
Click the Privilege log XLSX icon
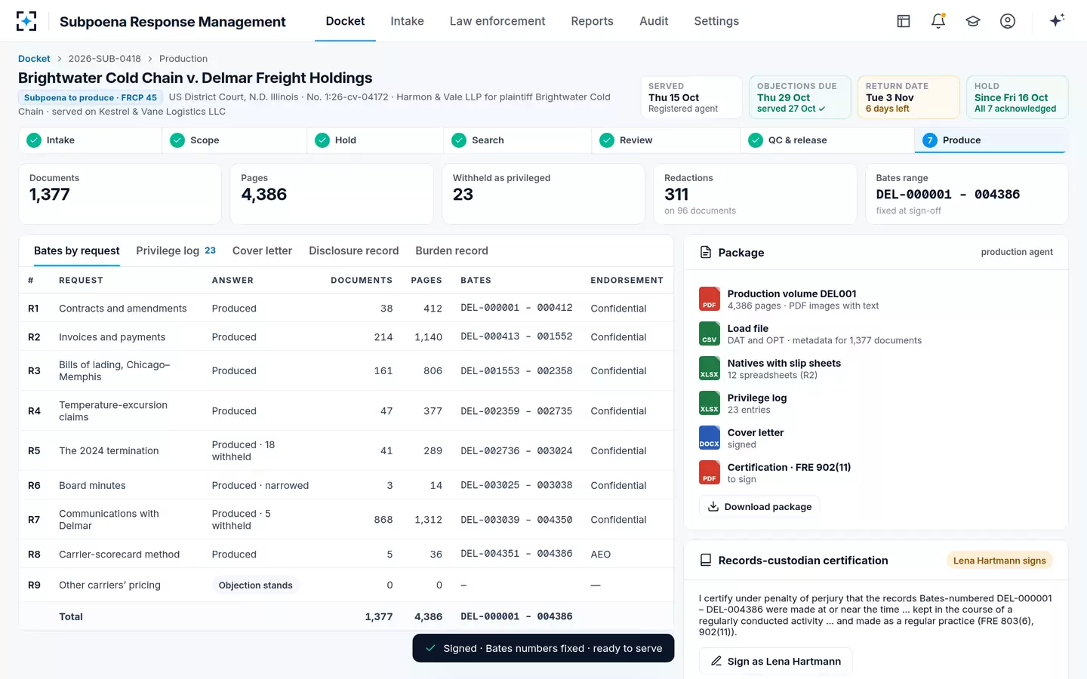tap(710, 403)
